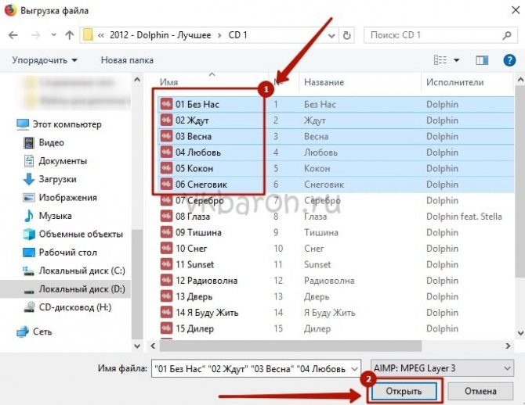
Task: Click audio icon of 03 Весна
Action: point(166,136)
